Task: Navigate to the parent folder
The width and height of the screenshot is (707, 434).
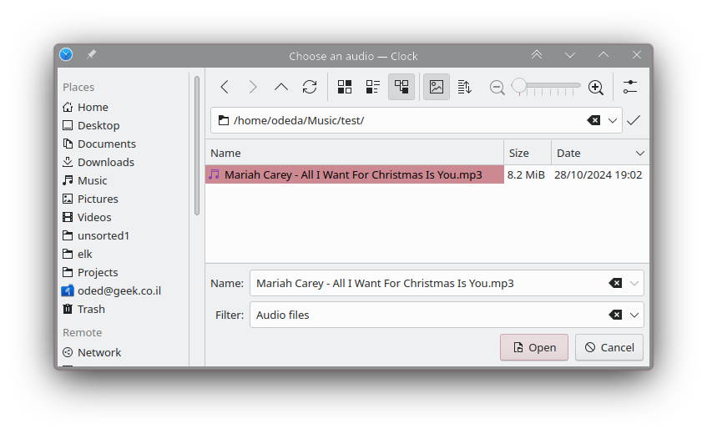Action: 281,87
